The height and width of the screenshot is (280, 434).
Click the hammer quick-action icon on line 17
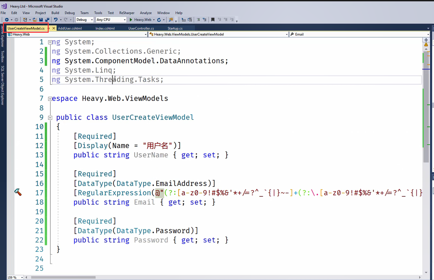(x=18, y=193)
